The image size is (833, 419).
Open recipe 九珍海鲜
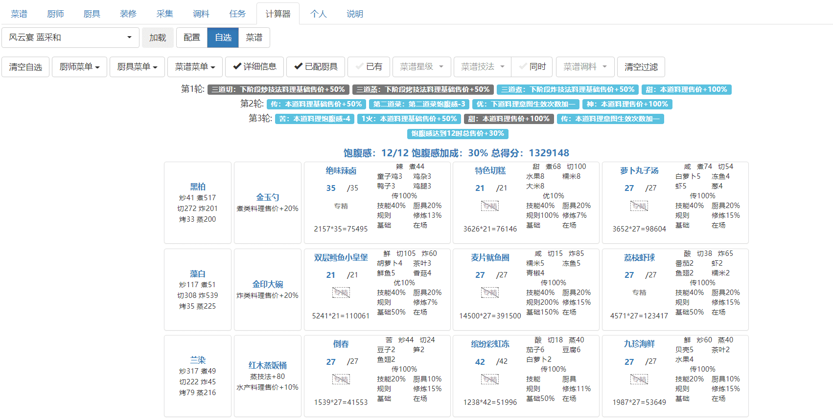(639, 344)
